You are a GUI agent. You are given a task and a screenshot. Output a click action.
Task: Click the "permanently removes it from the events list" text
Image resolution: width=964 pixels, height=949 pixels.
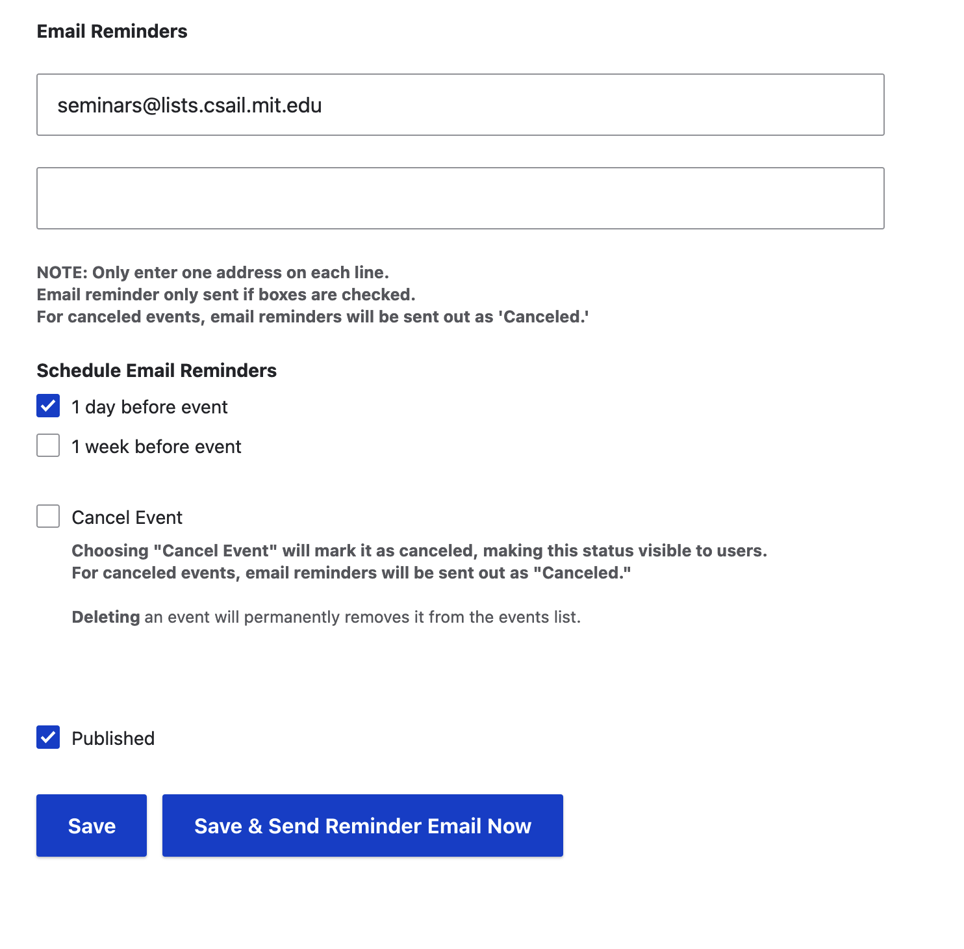tap(412, 617)
